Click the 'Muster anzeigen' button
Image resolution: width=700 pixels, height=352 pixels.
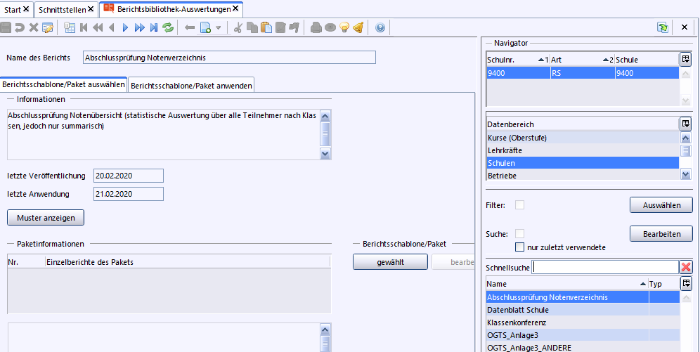[x=46, y=218]
